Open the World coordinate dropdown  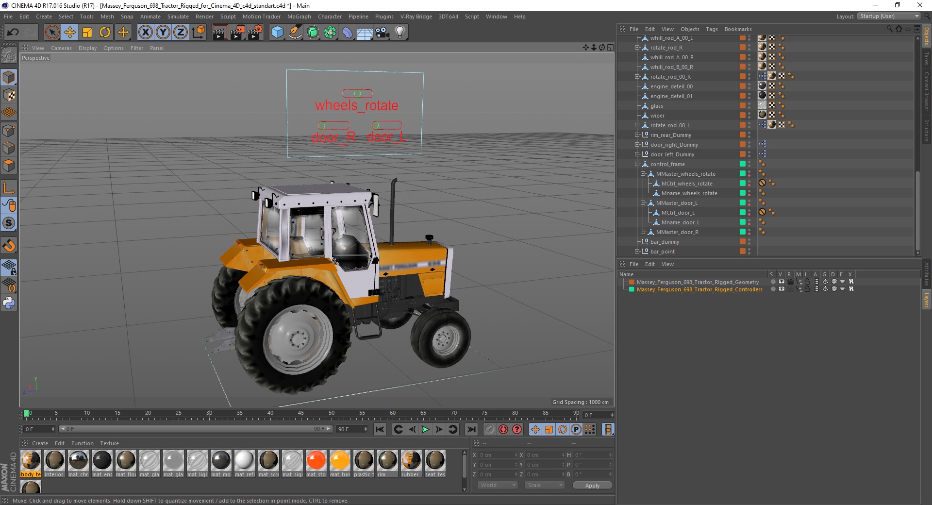coord(498,485)
